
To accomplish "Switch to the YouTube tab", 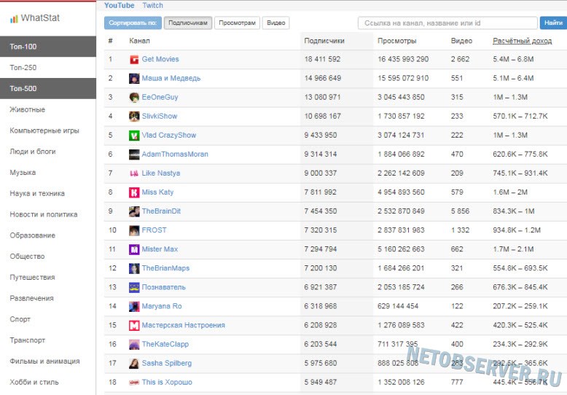I will (119, 5).
